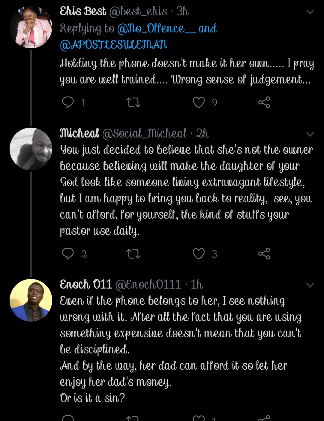Share Enoch 011's tweet
The height and width of the screenshot is (421, 324).
[264, 418]
